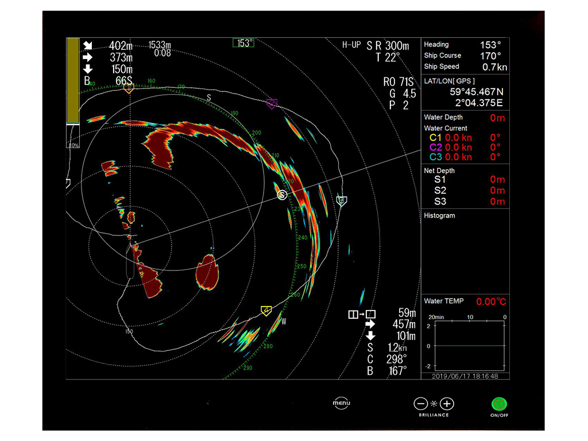Click the S compass mark near bearing 190
588x441 pixels.
click(x=209, y=98)
